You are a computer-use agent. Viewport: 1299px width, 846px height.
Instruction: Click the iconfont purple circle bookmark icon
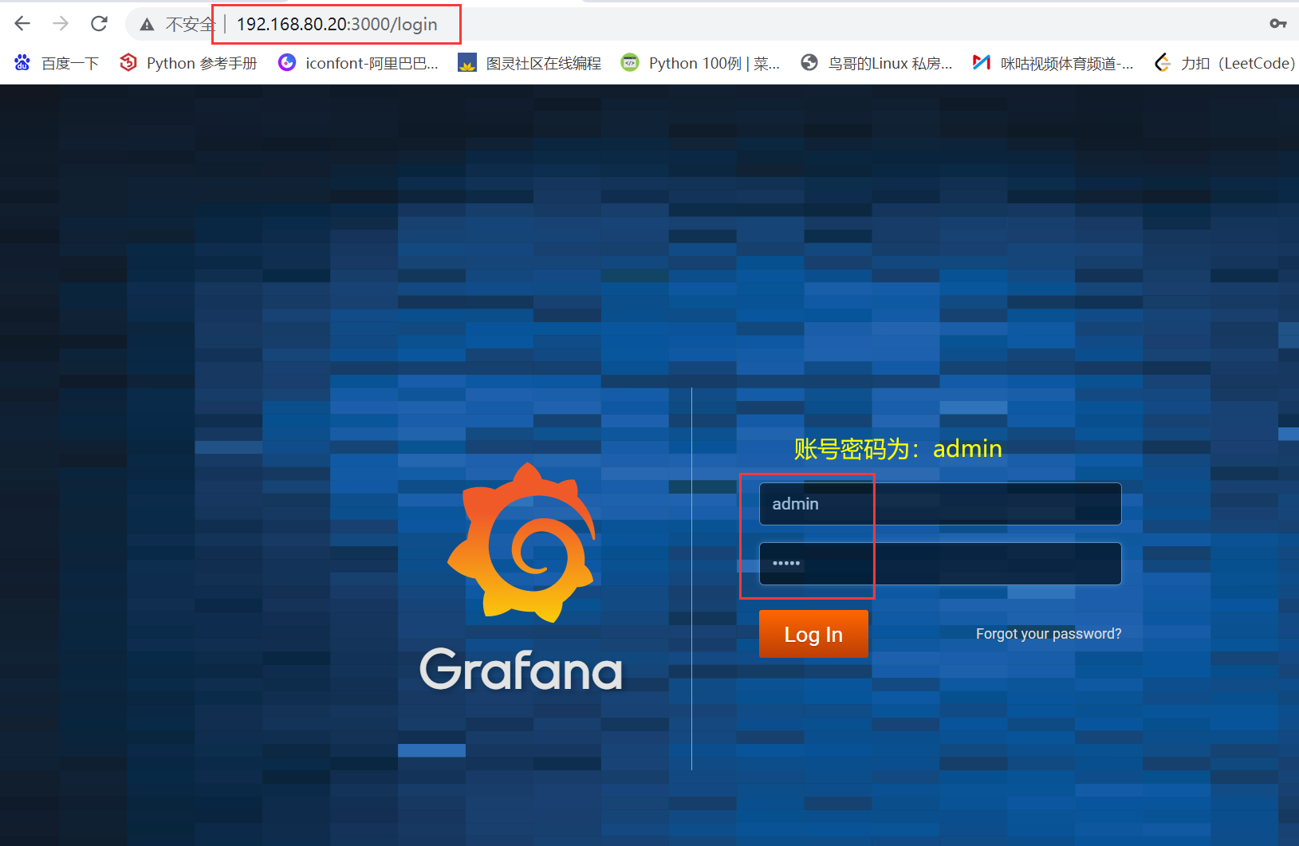(x=287, y=62)
